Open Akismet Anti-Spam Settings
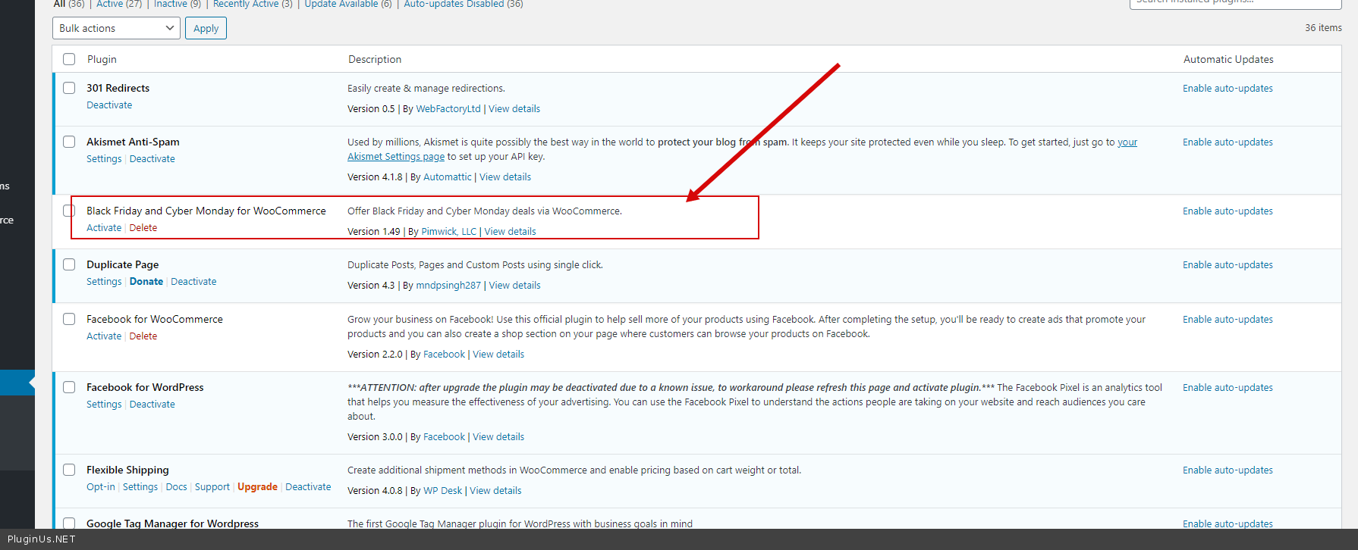The width and height of the screenshot is (1358, 550). click(104, 159)
